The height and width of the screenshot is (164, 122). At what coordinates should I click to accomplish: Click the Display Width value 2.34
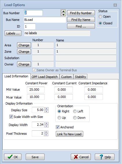[x=38, y=125]
